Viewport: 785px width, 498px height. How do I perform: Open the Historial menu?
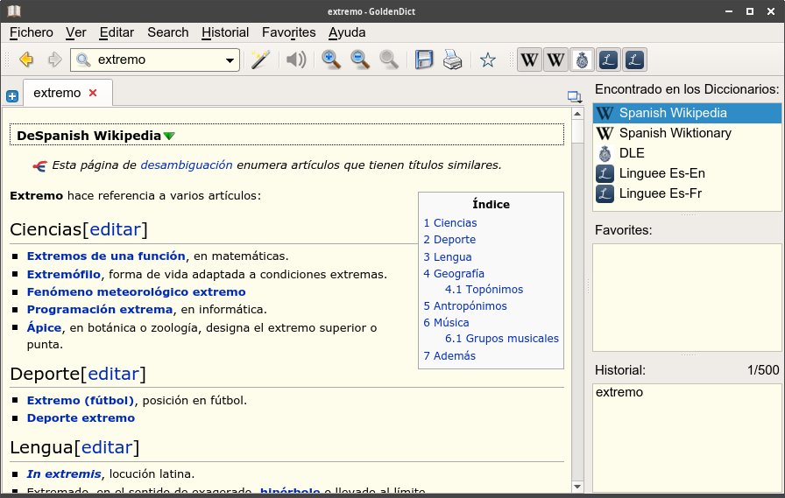[x=225, y=32]
